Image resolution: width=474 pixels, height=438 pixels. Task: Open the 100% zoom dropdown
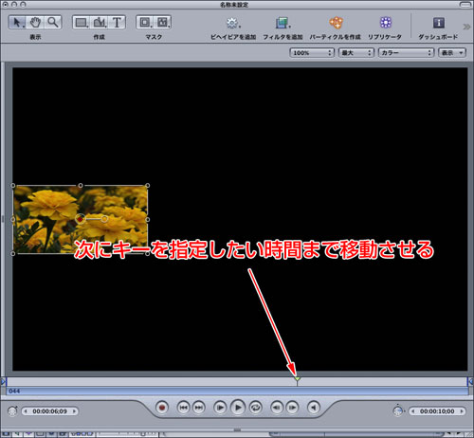tap(312, 53)
